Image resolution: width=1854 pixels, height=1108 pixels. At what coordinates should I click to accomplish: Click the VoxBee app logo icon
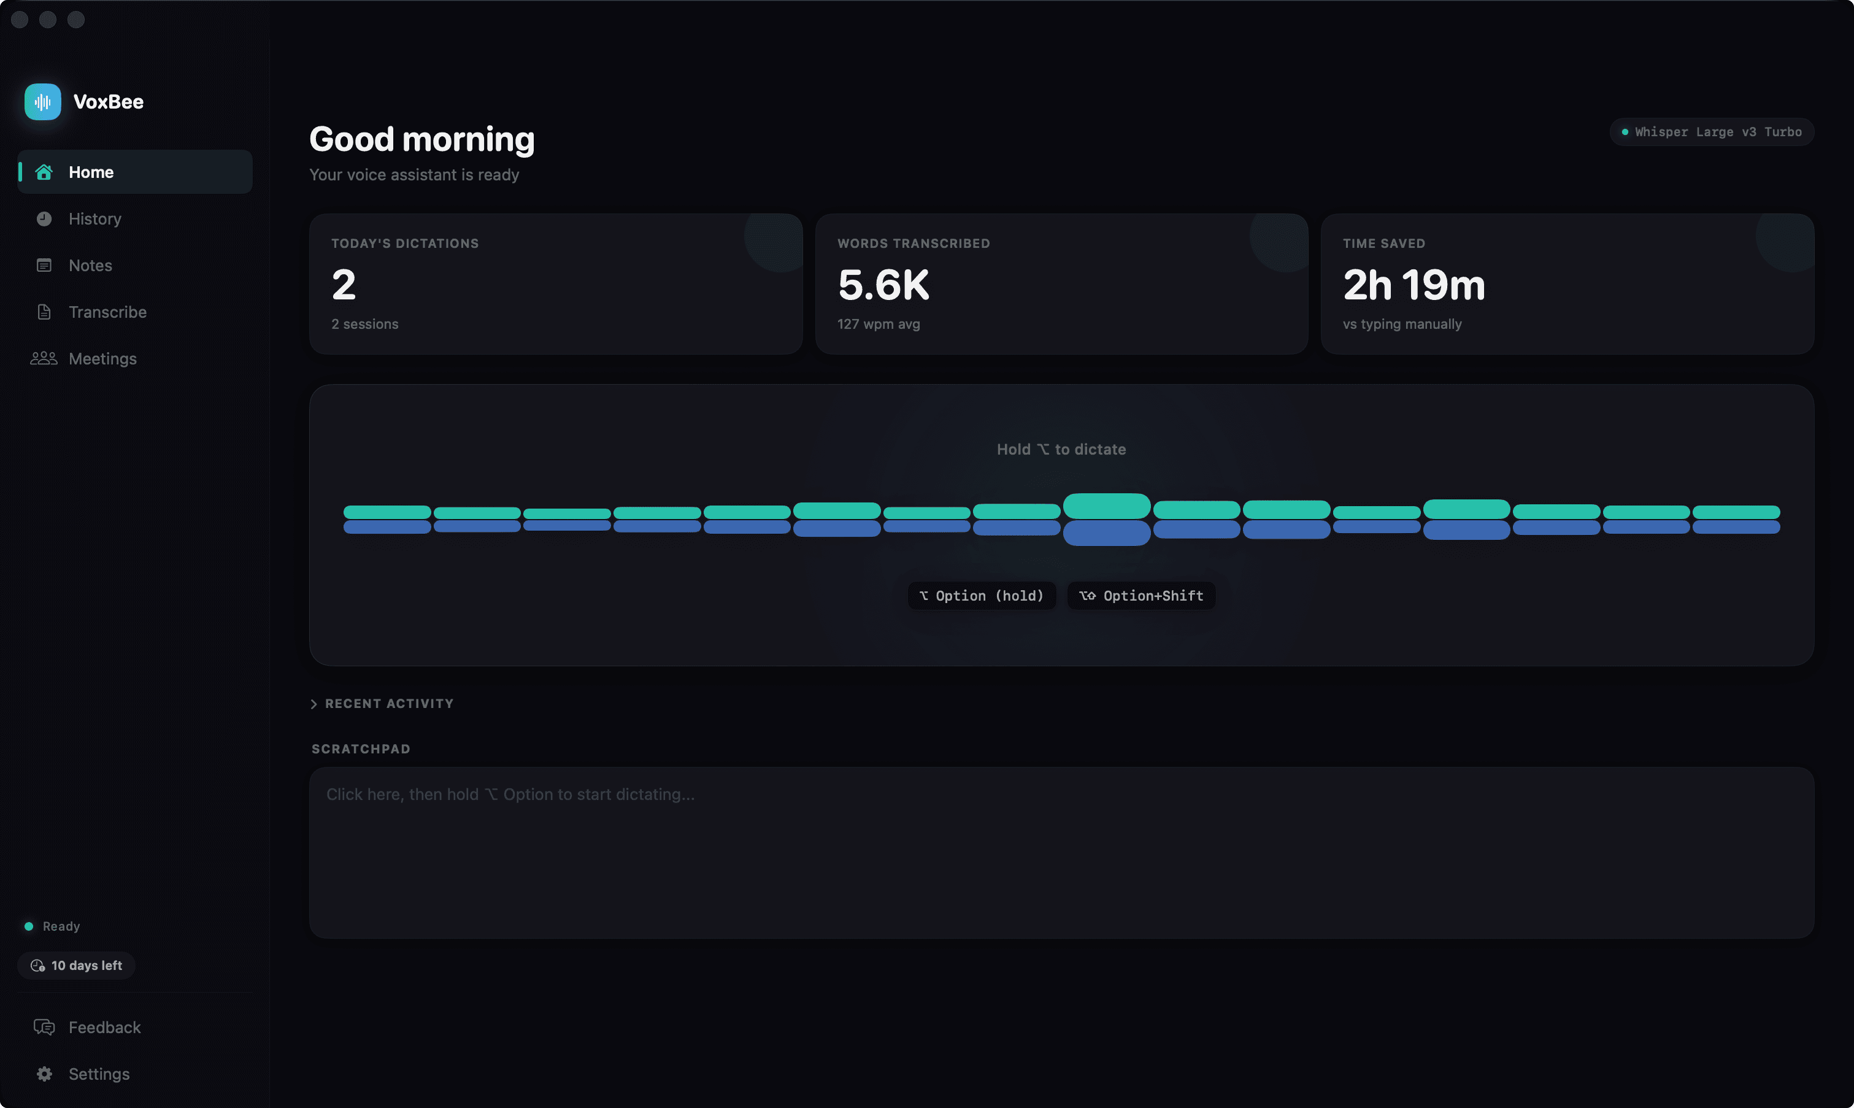coord(42,102)
